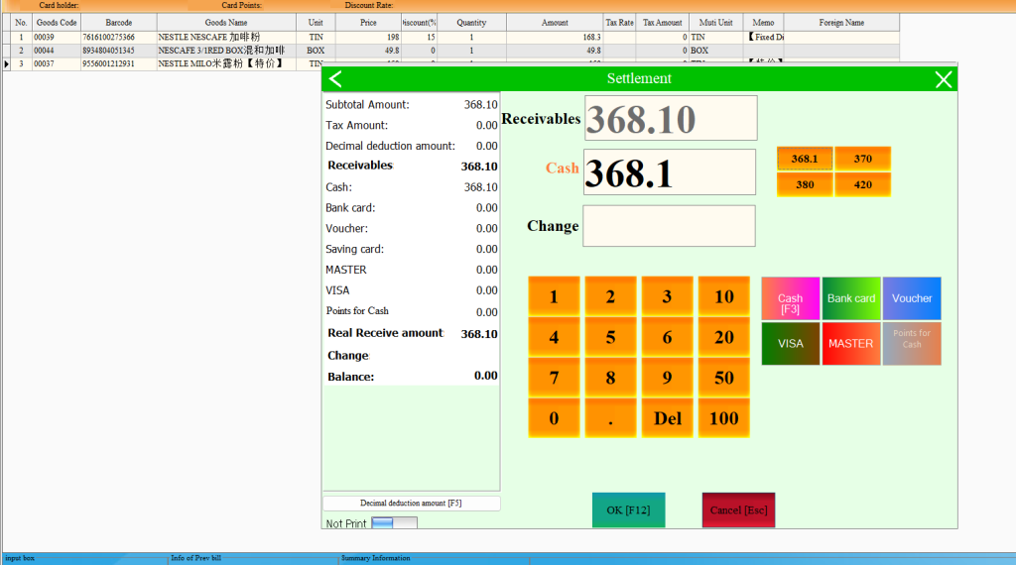Open Decimal deduction amount [F5]
Image resolution: width=1016 pixels, height=565 pixels.
pos(411,504)
